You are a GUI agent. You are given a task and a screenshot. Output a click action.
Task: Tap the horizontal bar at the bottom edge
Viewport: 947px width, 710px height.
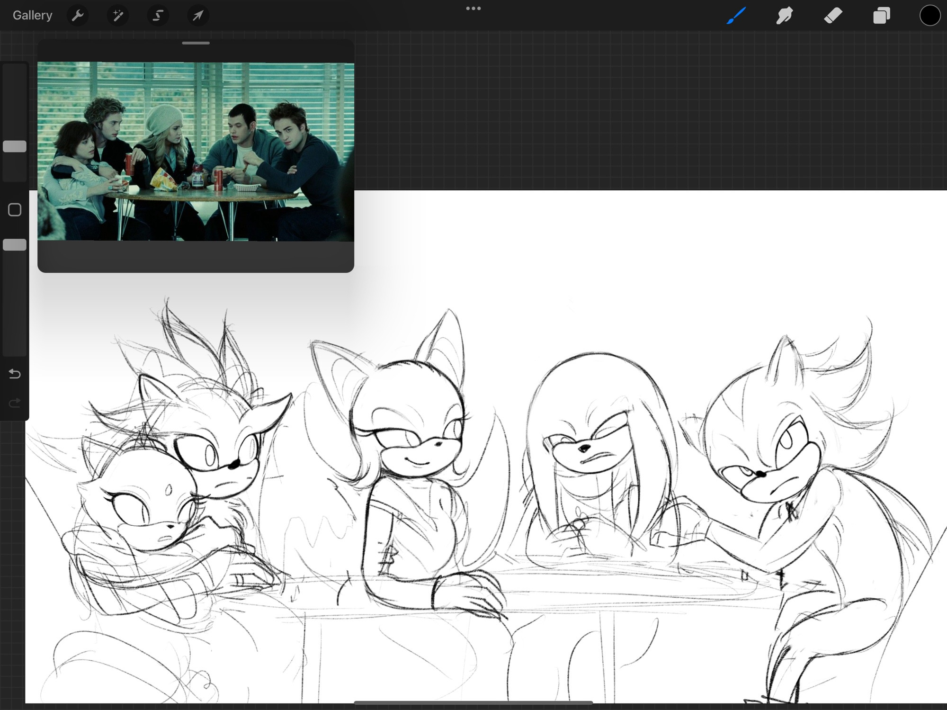(x=473, y=703)
